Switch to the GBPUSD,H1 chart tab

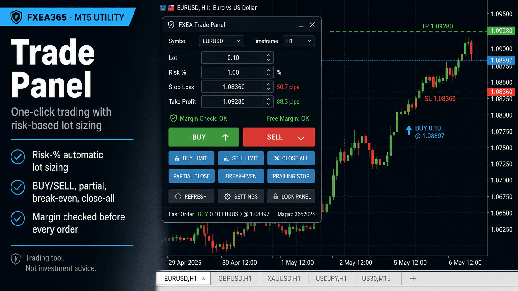[235, 278]
